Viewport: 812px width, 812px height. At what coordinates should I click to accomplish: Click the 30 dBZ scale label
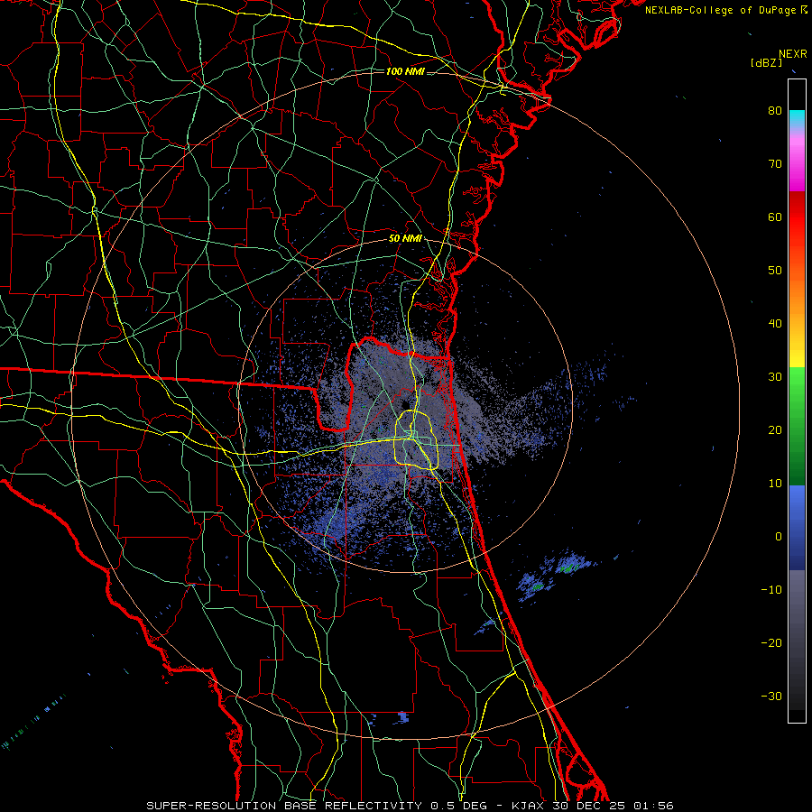coord(775,377)
